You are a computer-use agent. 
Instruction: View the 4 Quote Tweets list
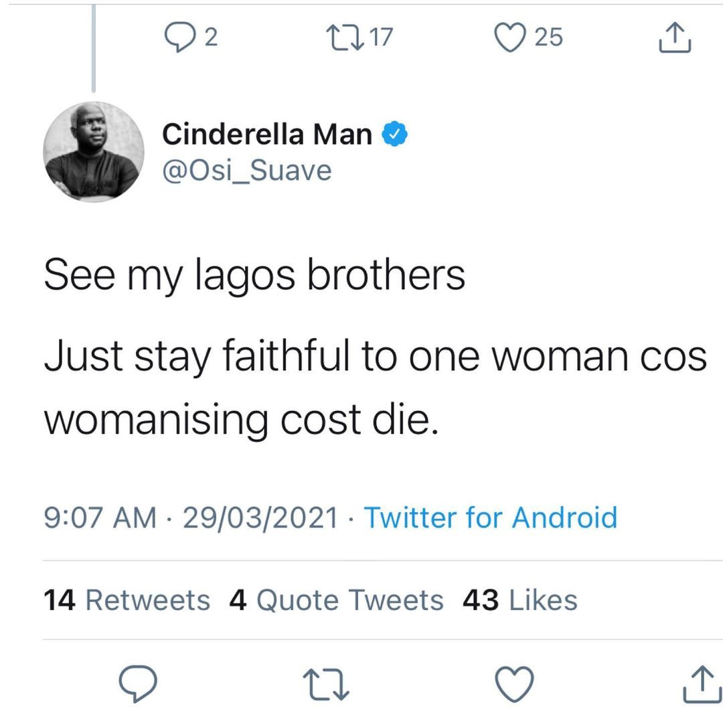pos(336,600)
